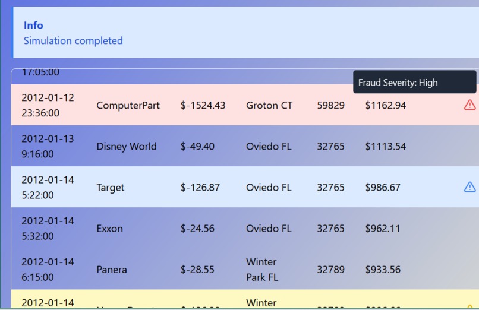Screen dimensions: 479x310
Task: Click zip code 32789
Action: pos(330,270)
